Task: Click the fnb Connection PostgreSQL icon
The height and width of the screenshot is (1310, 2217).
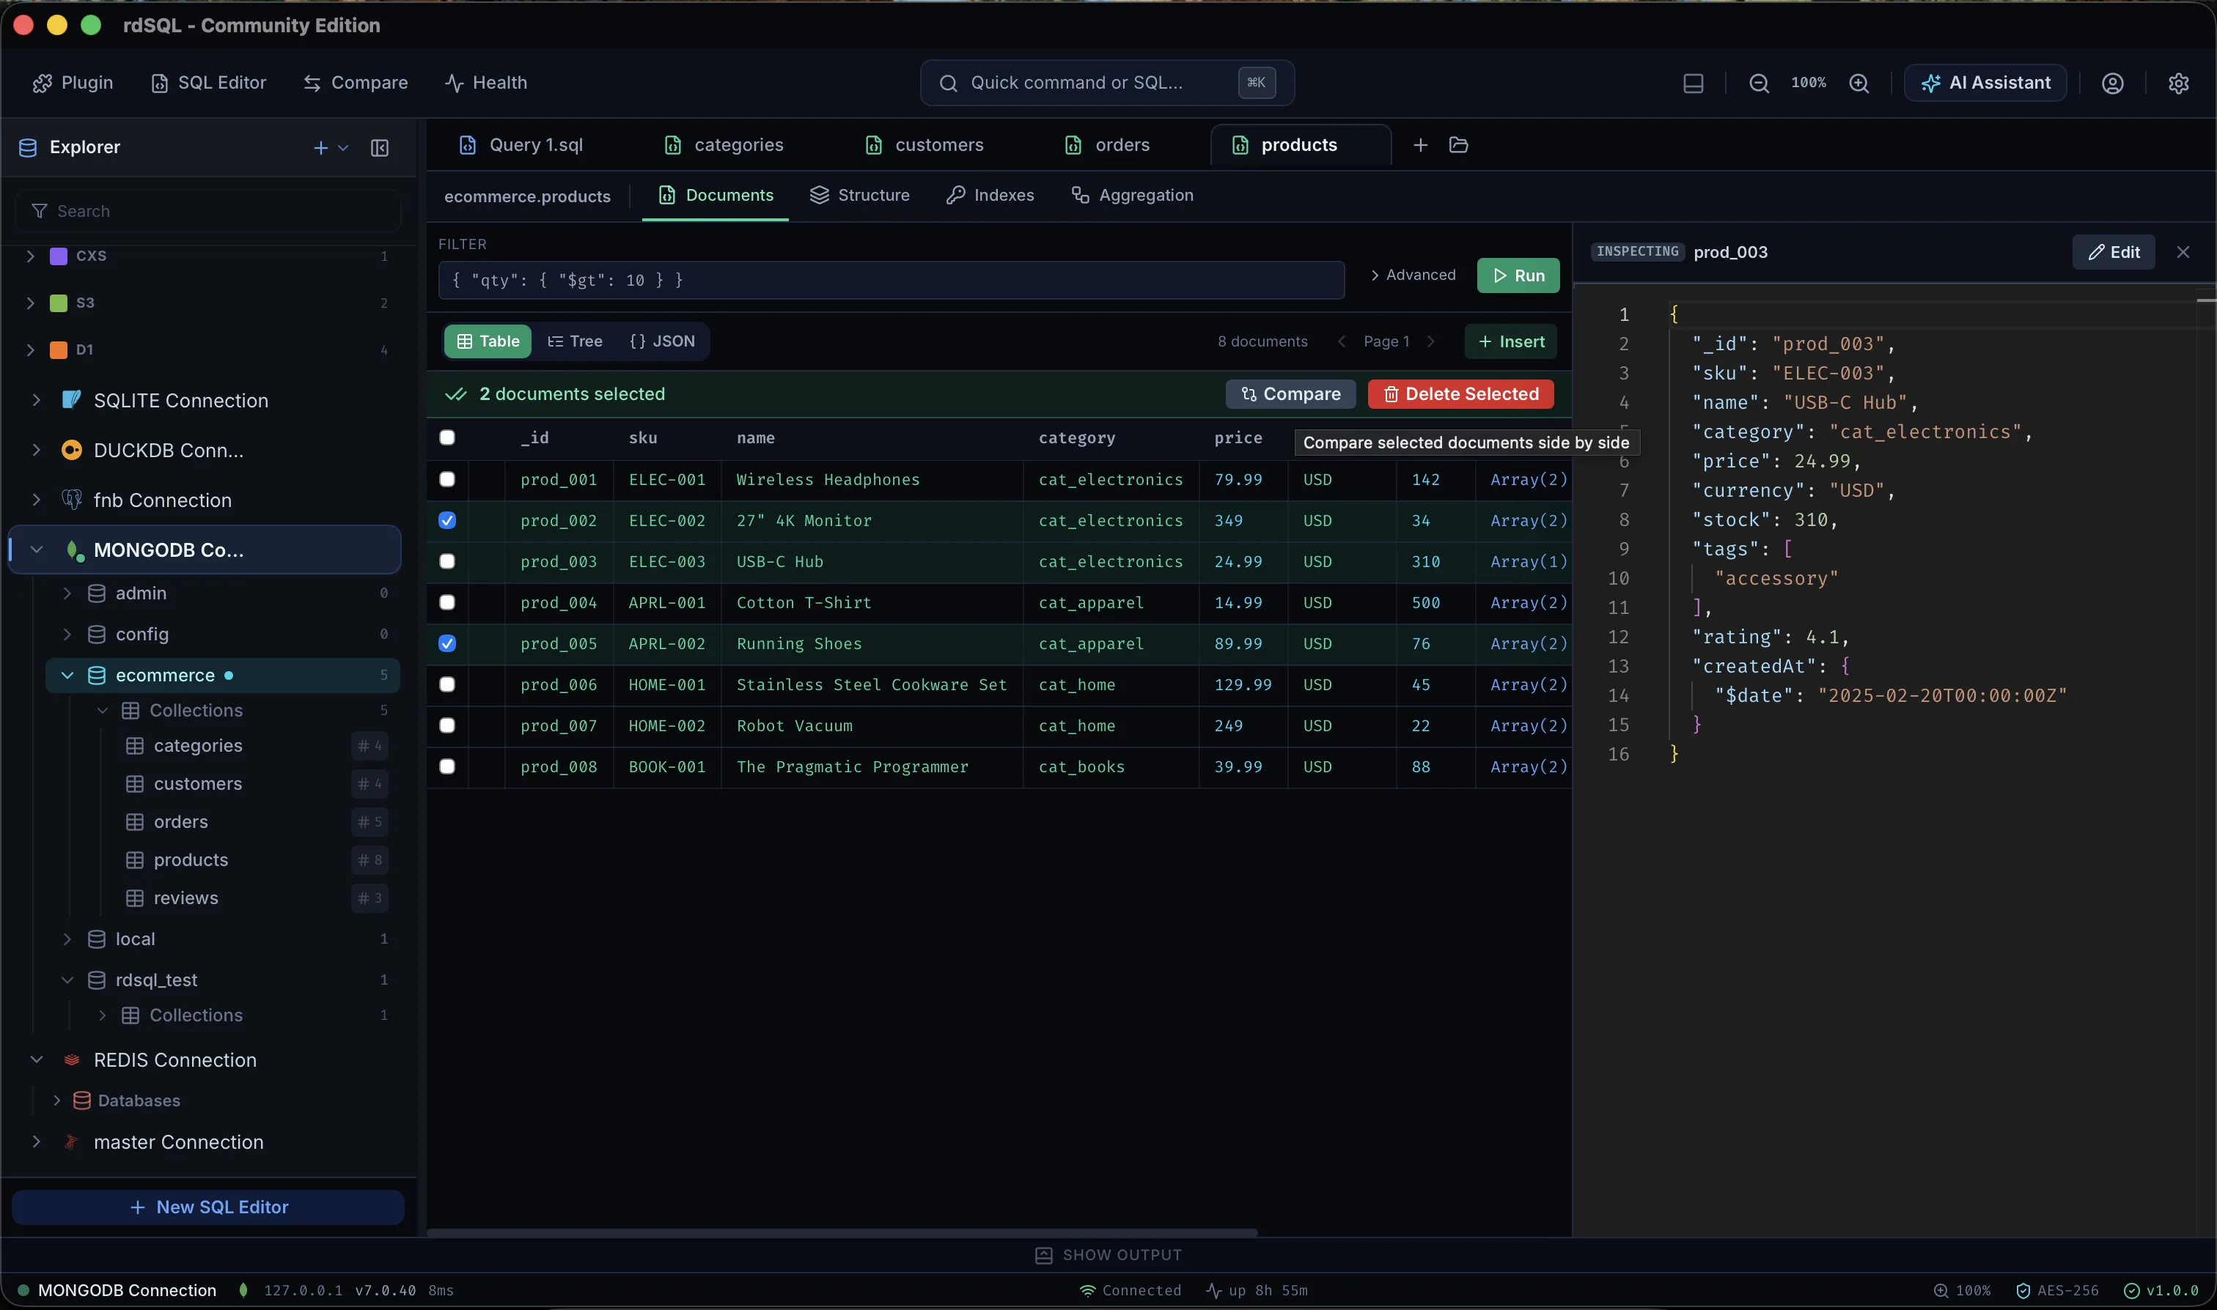Action: 72,500
